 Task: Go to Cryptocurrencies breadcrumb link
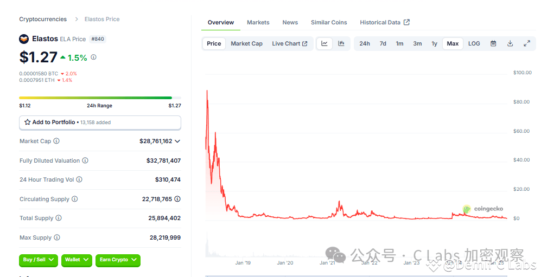[x=43, y=20]
